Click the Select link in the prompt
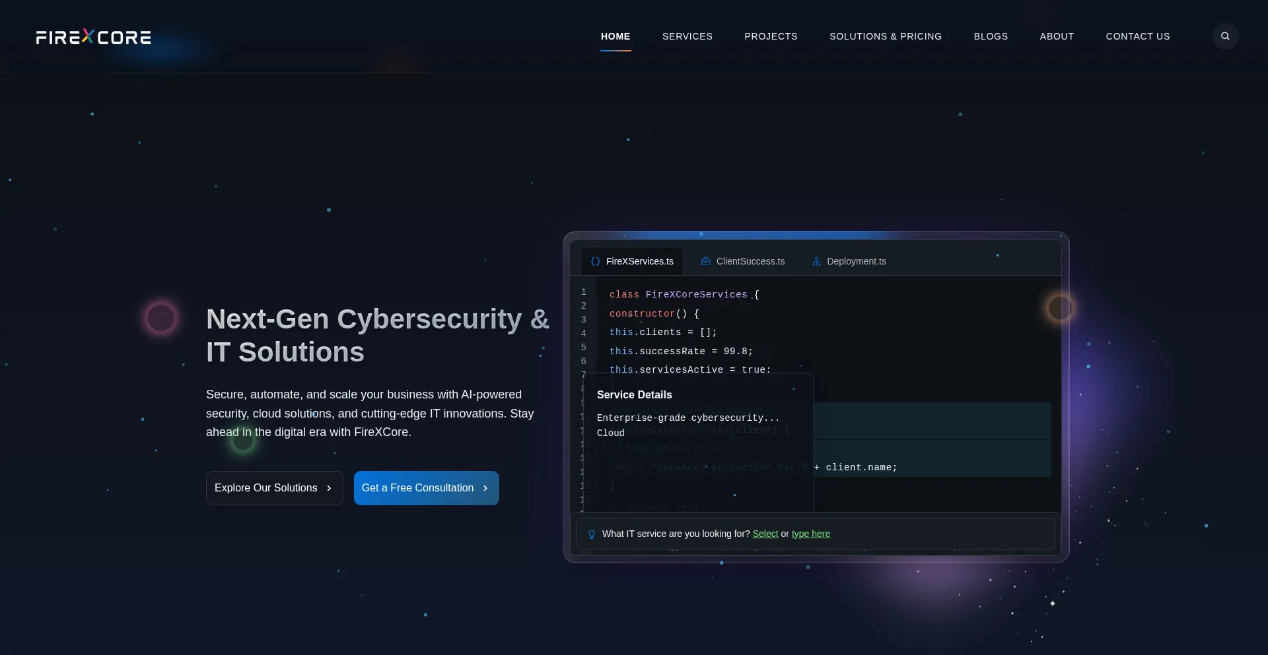The height and width of the screenshot is (655, 1268). pyautogui.click(x=765, y=534)
